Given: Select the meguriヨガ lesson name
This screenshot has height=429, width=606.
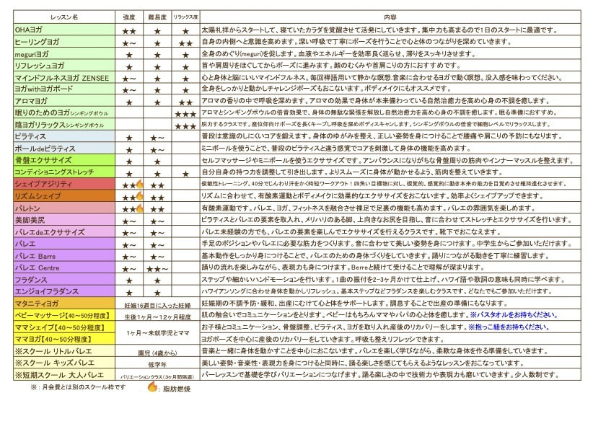Looking at the screenshot, I should point(32,54).
